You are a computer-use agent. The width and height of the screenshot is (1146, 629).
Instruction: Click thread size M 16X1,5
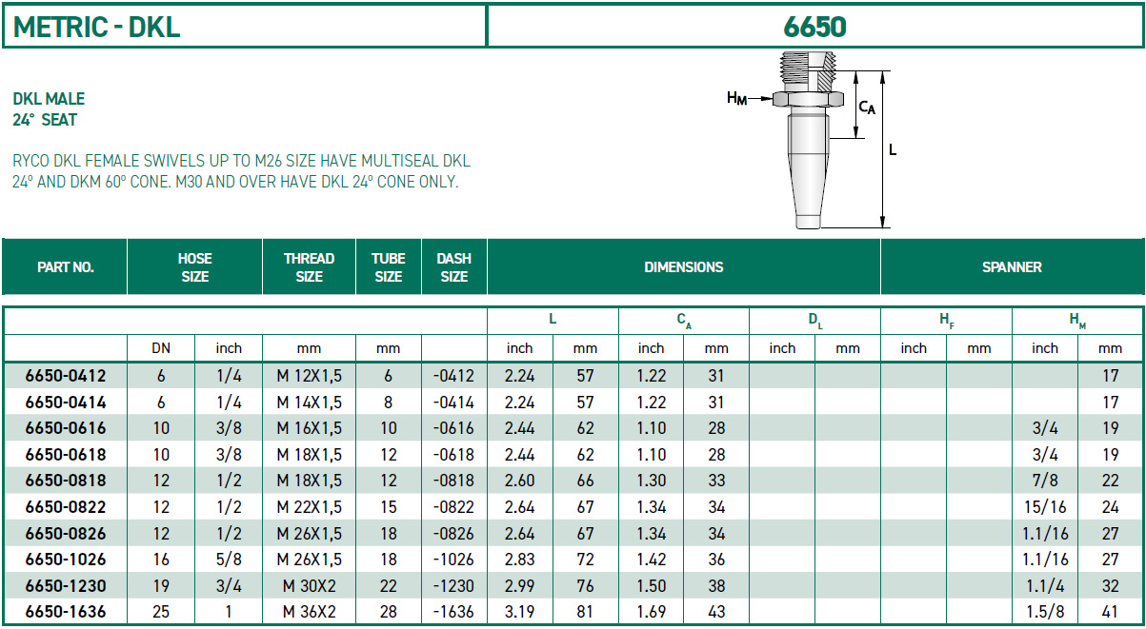[x=309, y=428]
